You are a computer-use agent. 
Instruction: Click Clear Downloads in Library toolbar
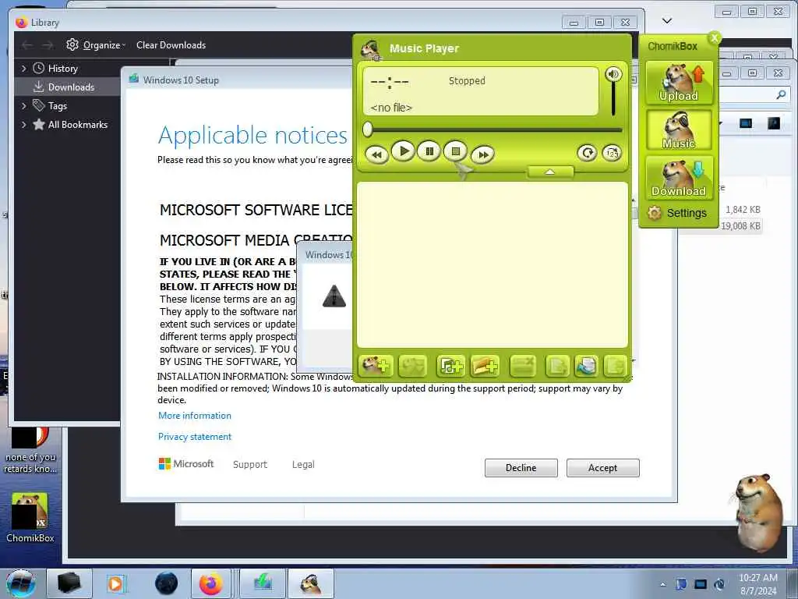coord(171,44)
